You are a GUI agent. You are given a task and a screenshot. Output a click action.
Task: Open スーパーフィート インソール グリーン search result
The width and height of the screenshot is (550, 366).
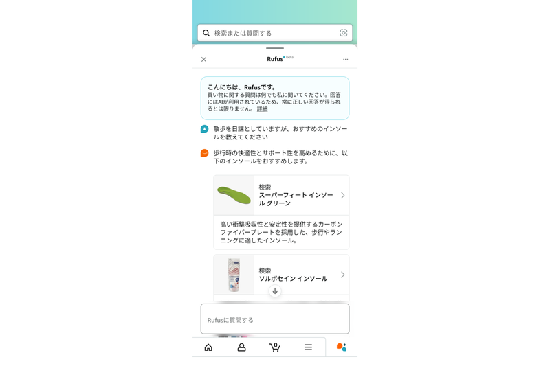point(281,195)
